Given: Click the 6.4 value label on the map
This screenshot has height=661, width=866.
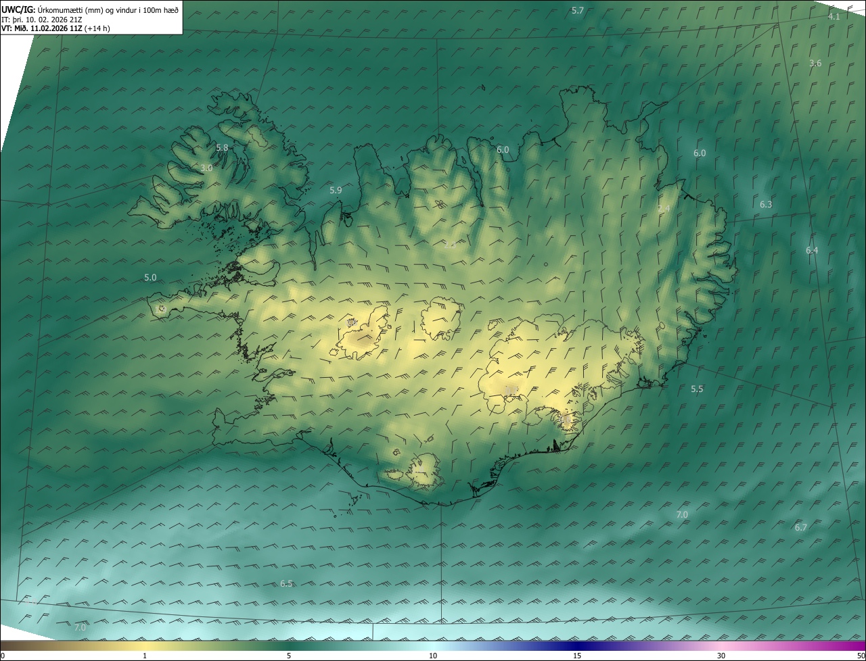Looking at the screenshot, I should 812,250.
